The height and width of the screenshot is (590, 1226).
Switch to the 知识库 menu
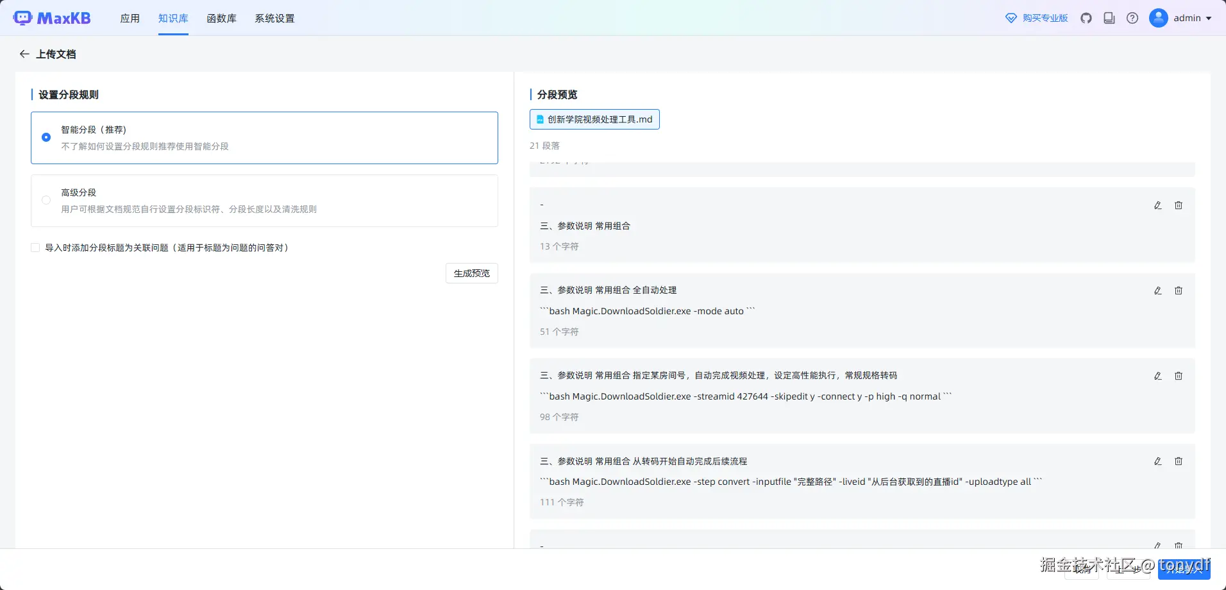pyautogui.click(x=173, y=18)
